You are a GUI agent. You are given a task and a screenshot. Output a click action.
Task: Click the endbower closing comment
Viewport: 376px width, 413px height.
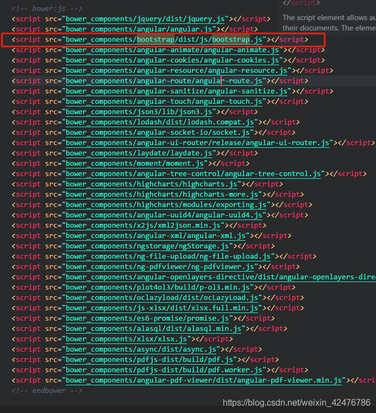(47, 391)
